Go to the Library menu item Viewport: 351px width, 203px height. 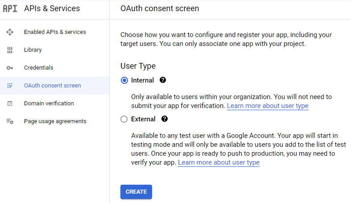[33, 50]
